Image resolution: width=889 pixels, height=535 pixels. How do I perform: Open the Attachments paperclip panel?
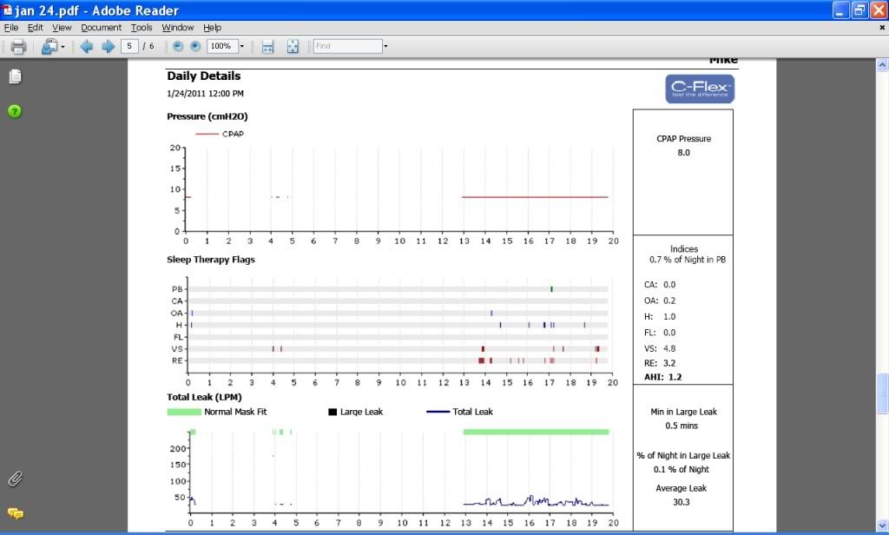[x=15, y=479]
